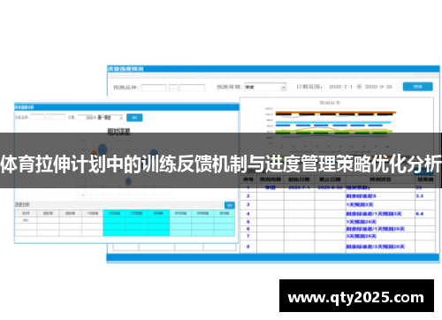Click the last light-cyan header cell in the 历史分析 table
Viewport: 442px width, 320px height.
[225, 213]
